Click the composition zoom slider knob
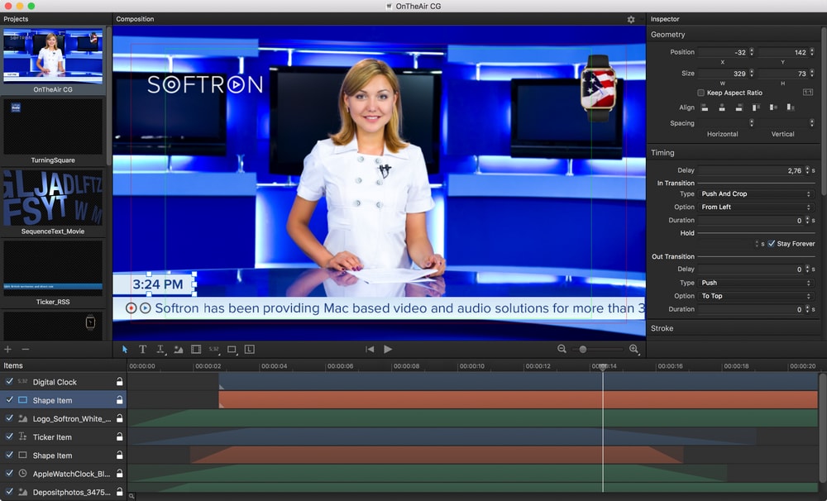Viewport: 827px width, 501px height. click(583, 349)
